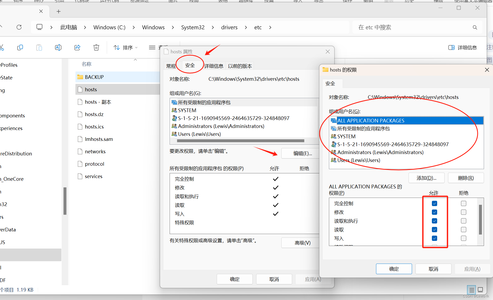Click the Delete trash icon in Explorer toolbar
493x300 pixels.
[x=96, y=47]
